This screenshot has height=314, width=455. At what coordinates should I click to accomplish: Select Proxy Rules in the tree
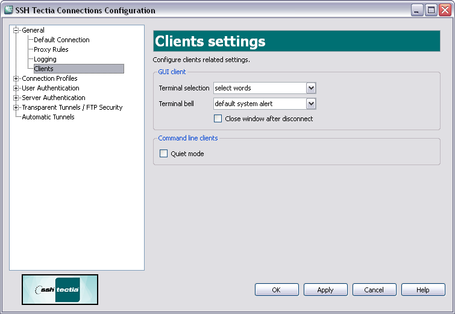[51, 49]
